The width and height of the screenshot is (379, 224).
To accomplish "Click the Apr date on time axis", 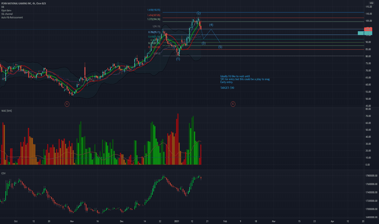I will (332, 221).
